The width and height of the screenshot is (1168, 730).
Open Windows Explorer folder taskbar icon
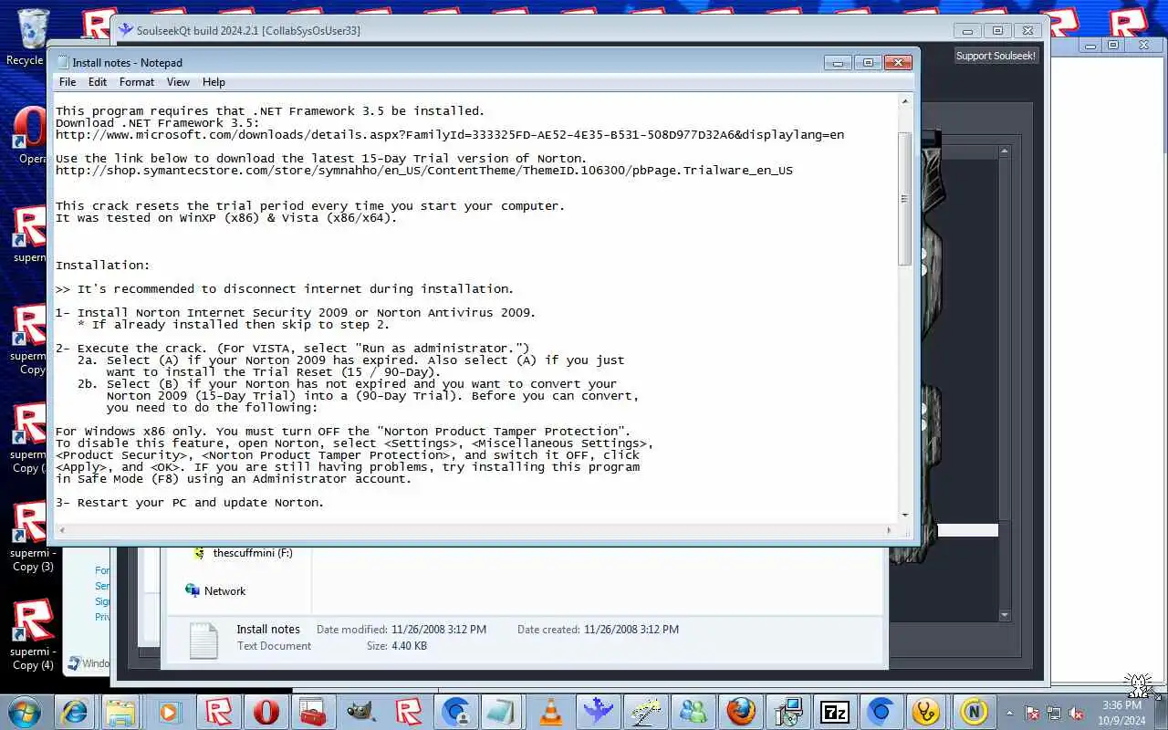coord(120,712)
